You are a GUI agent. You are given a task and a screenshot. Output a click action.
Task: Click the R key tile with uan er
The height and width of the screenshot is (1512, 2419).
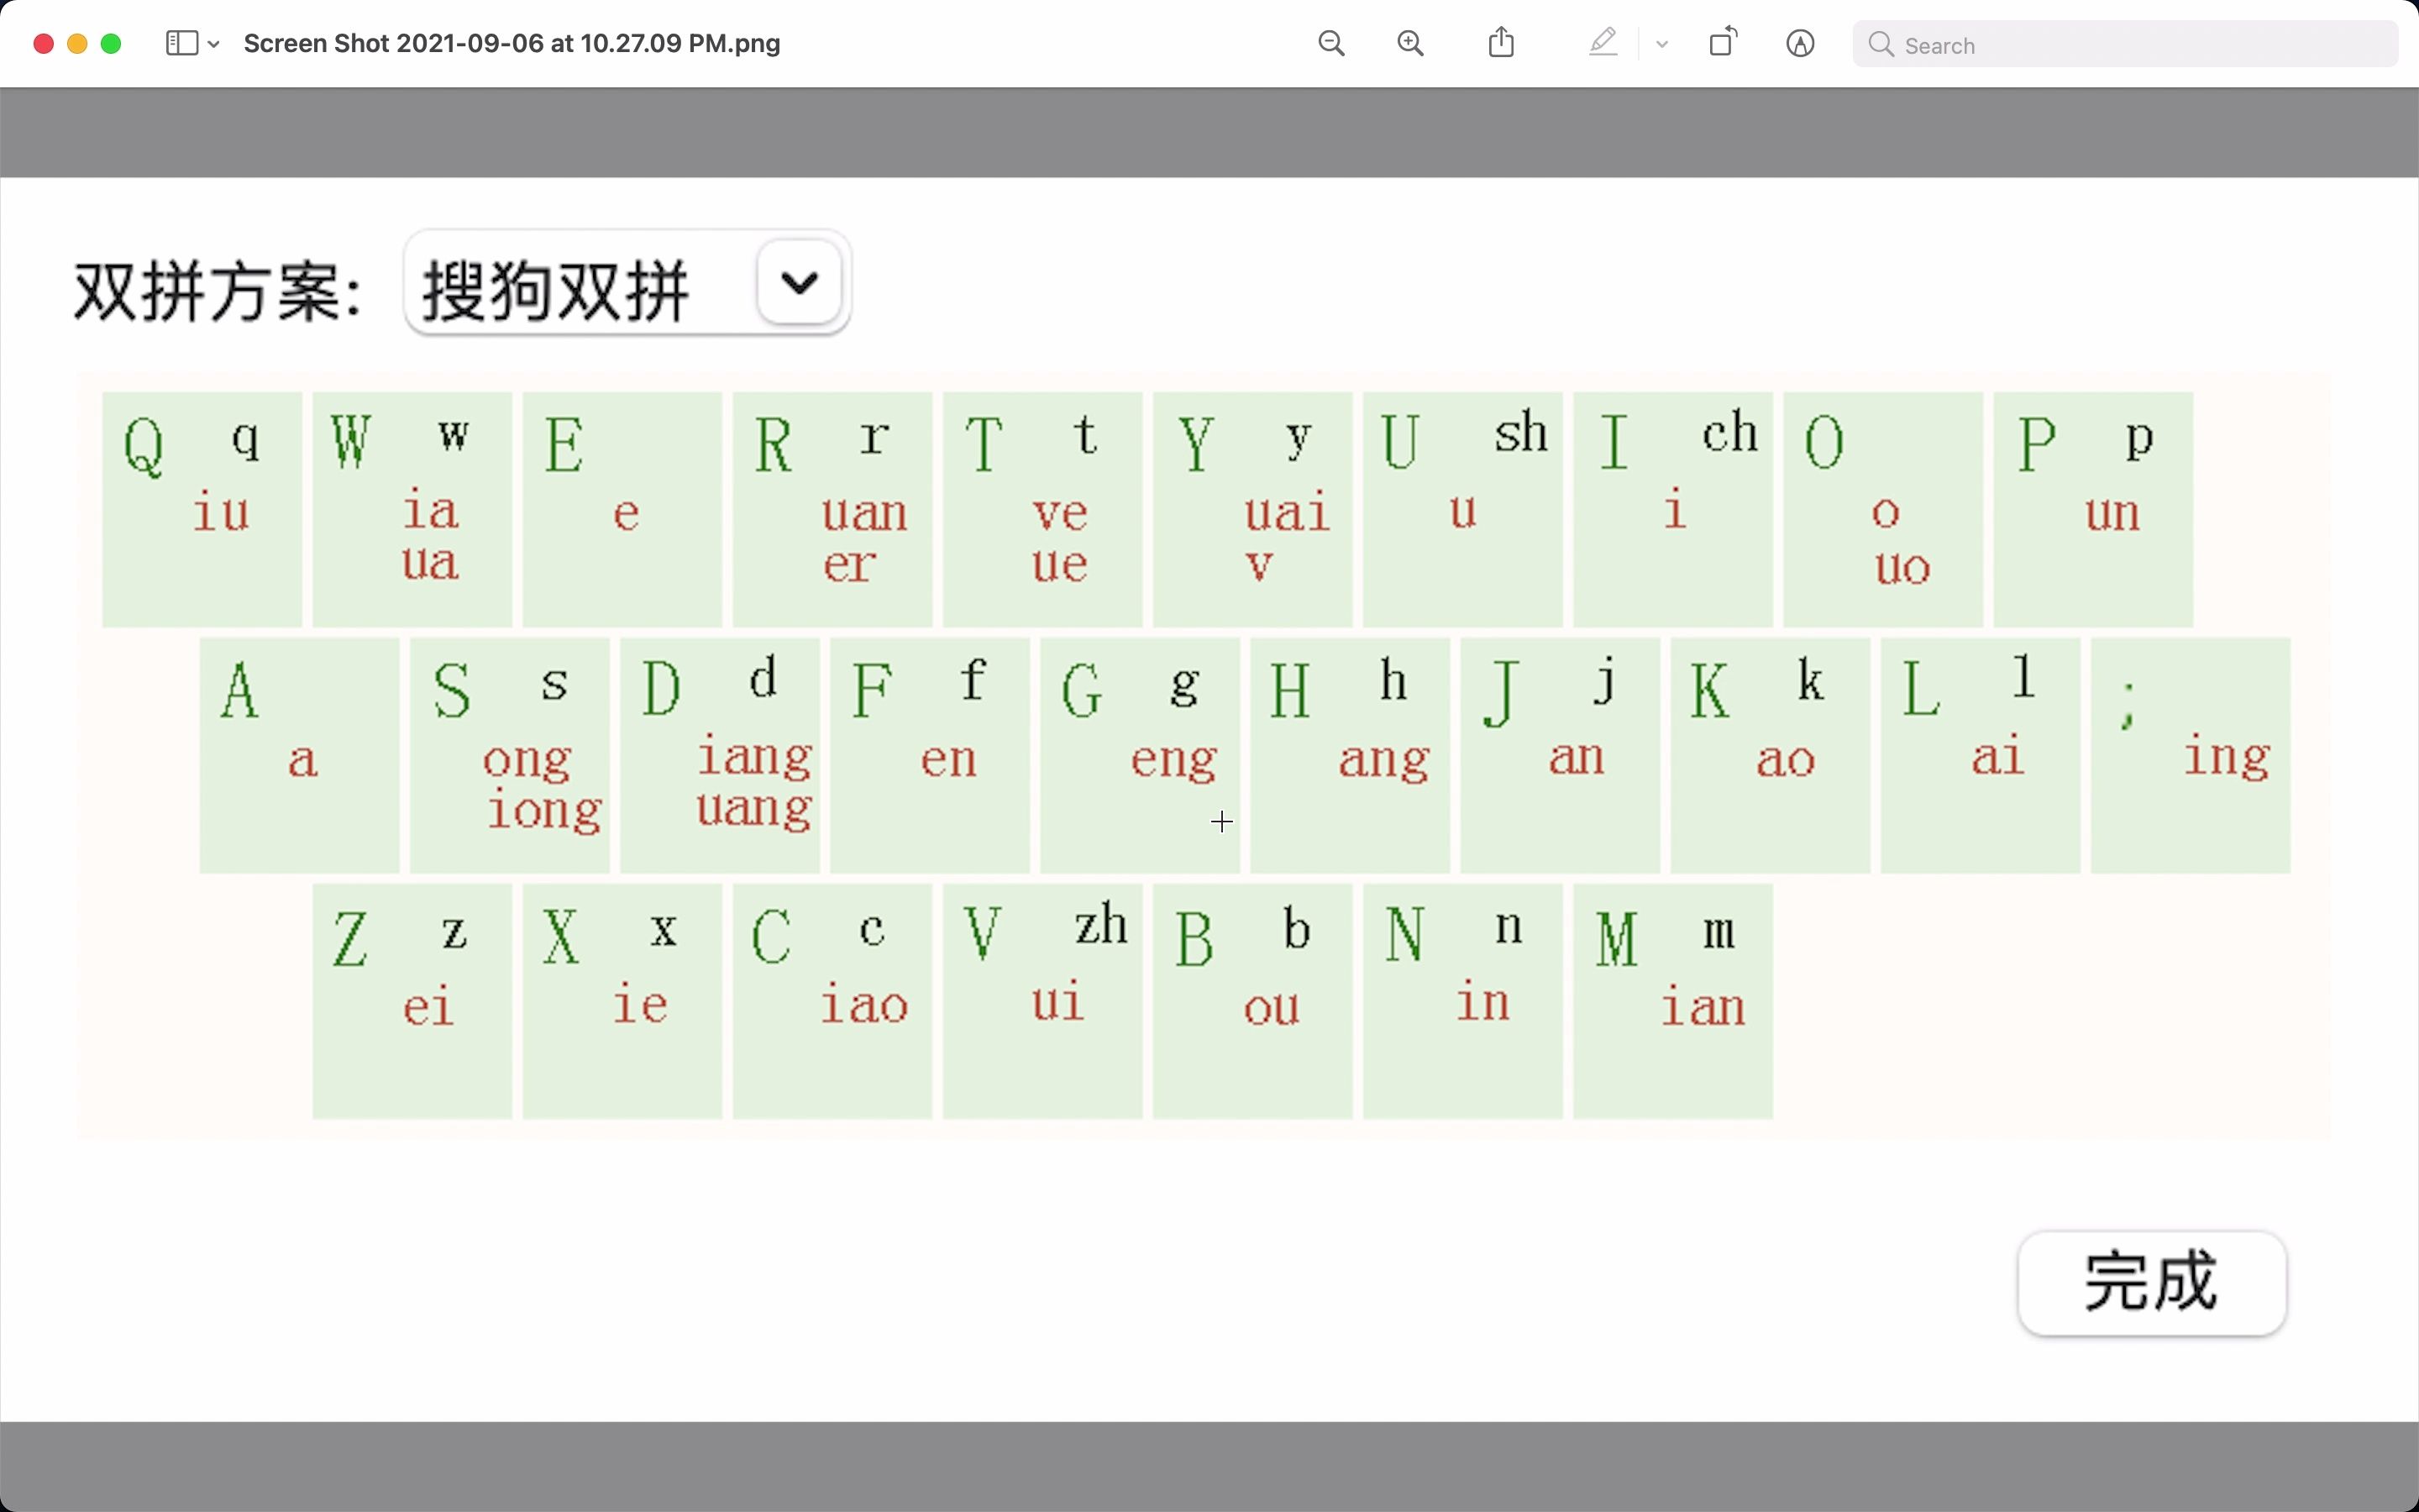832,510
